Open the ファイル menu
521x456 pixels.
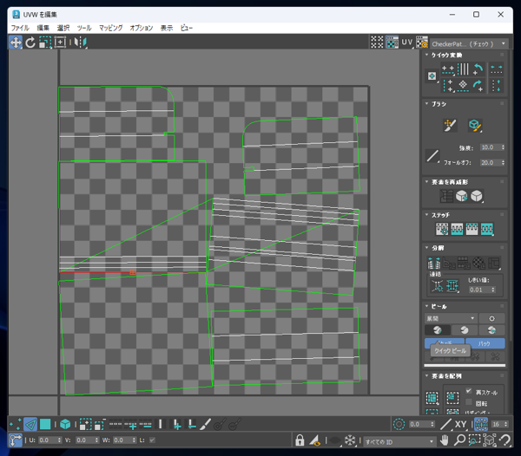20,28
